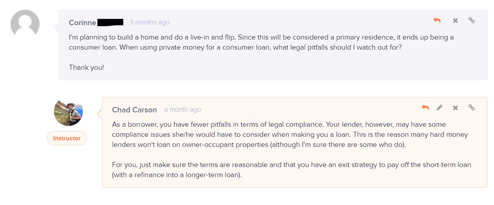494x205 pixels.
Task: Open Corinne's default gray avatar
Action: point(25,24)
